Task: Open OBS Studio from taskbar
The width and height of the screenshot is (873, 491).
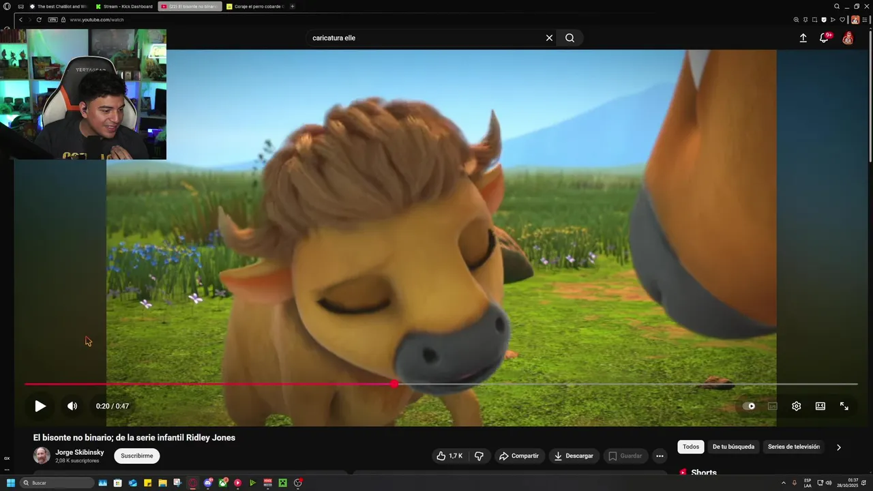Action: 297,483
